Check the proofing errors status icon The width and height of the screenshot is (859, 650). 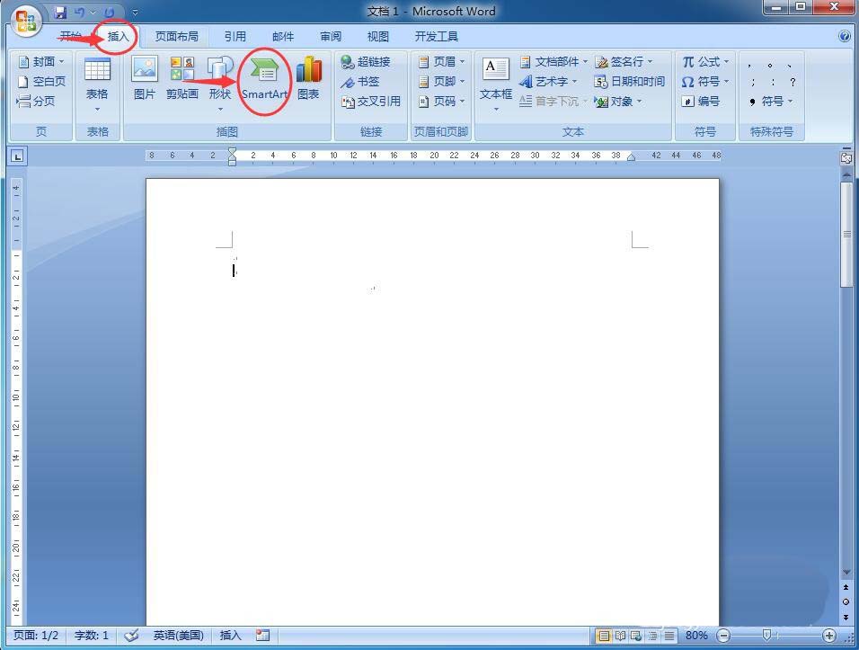pos(131,636)
